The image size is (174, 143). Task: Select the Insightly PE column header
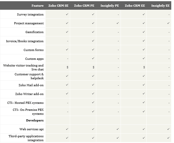tap(110, 6)
